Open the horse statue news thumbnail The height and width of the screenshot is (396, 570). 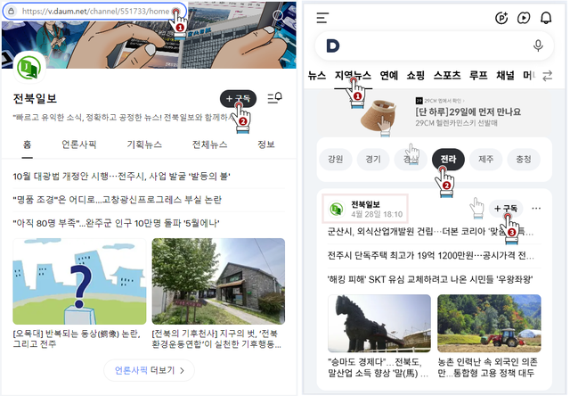[379, 324]
